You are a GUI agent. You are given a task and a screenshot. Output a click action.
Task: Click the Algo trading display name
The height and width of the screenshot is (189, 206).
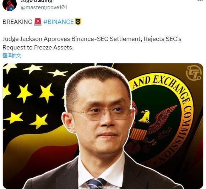pos(37,1)
